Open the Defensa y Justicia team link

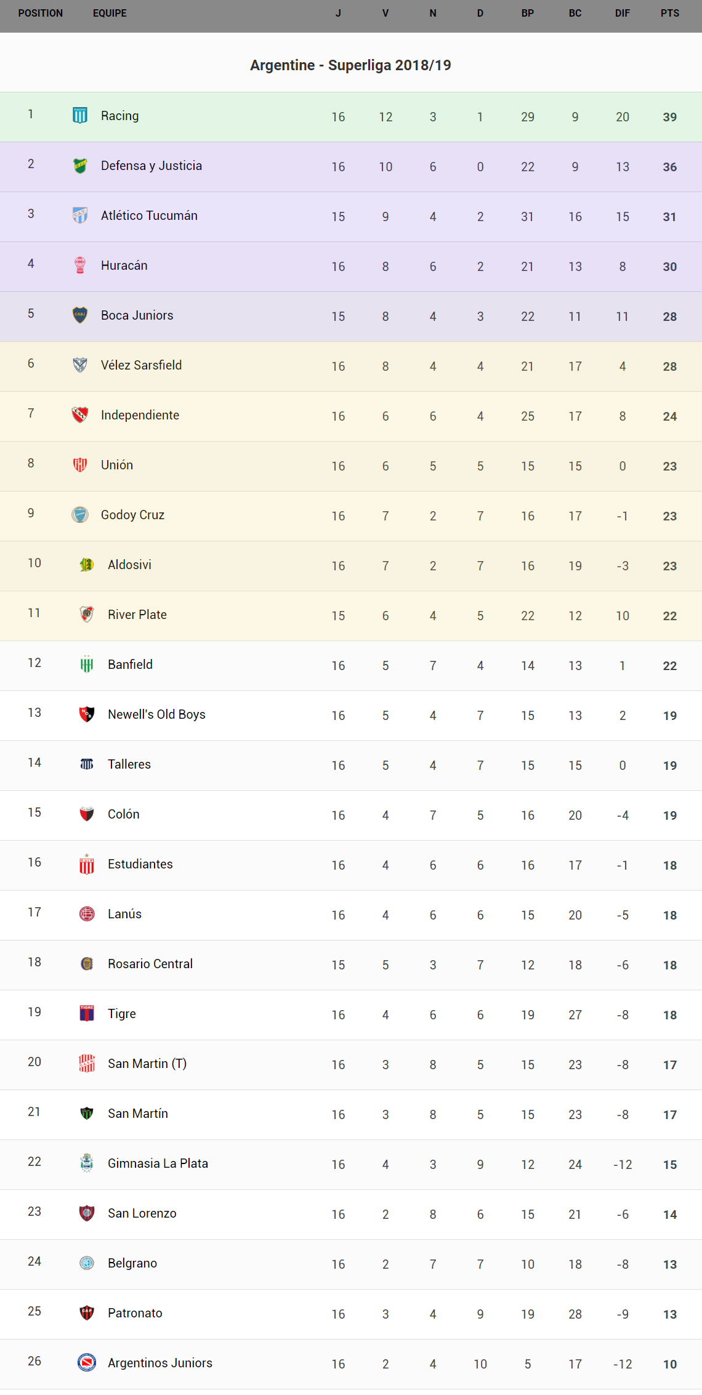click(x=151, y=166)
